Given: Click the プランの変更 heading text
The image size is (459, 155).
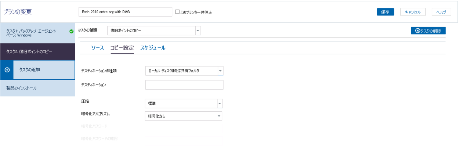Looking at the screenshot, I should pos(17,12).
